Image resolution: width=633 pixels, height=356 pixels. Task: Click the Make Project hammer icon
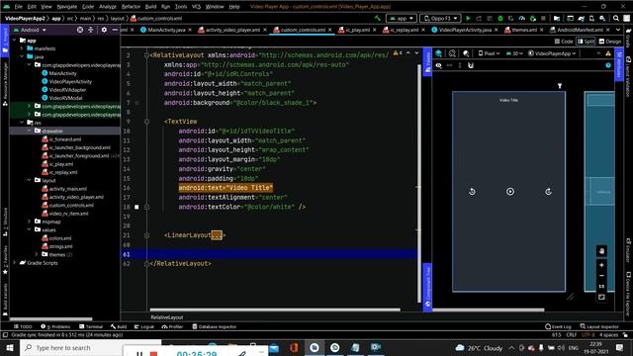pyautogui.click(x=378, y=18)
